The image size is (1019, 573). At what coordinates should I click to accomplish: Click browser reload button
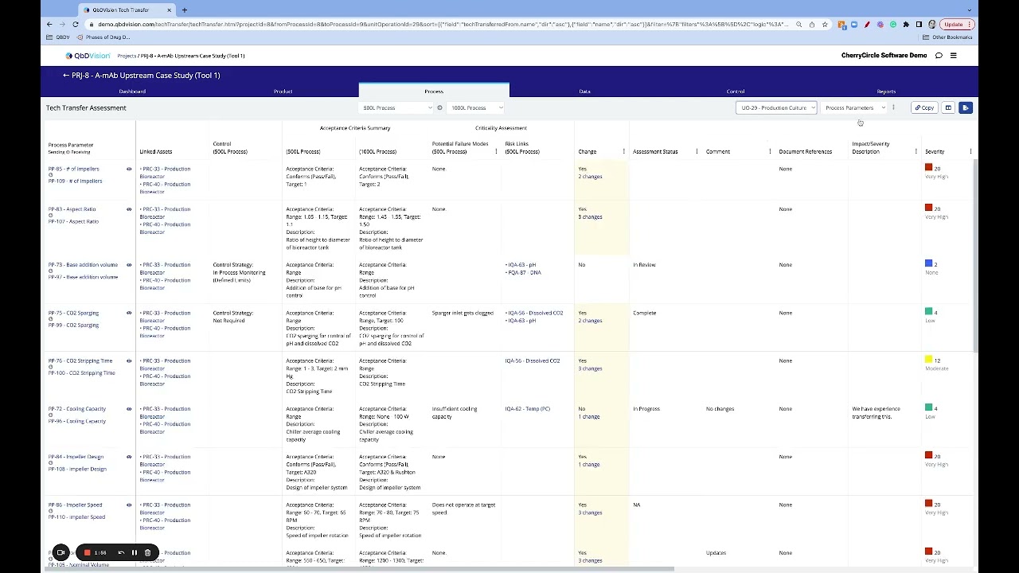(76, 25)
